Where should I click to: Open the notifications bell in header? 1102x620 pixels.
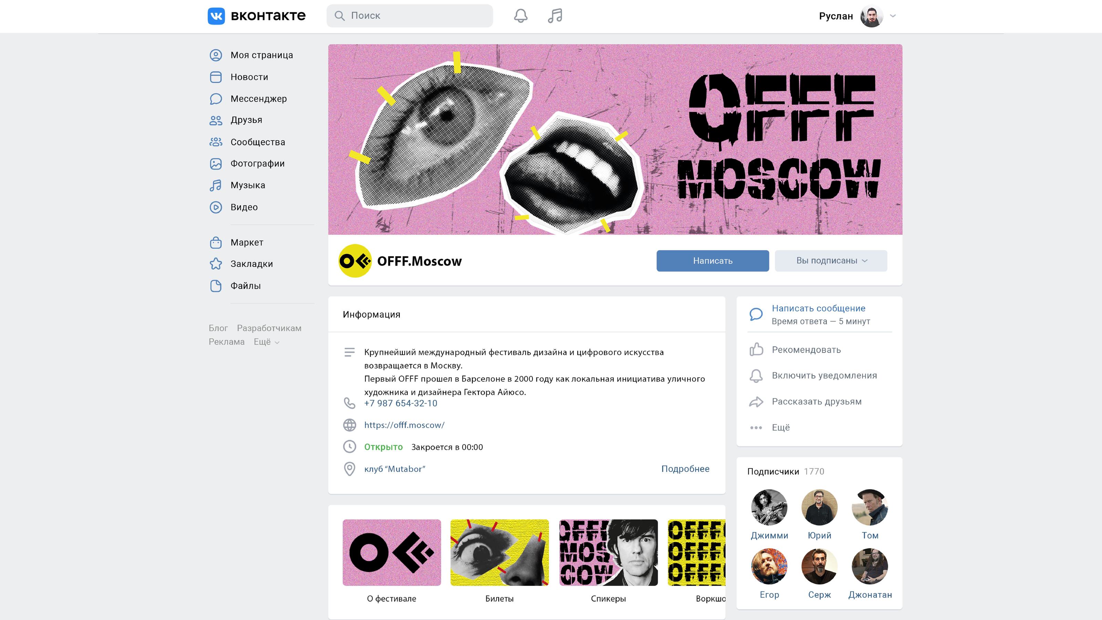[x=520, y=16]
